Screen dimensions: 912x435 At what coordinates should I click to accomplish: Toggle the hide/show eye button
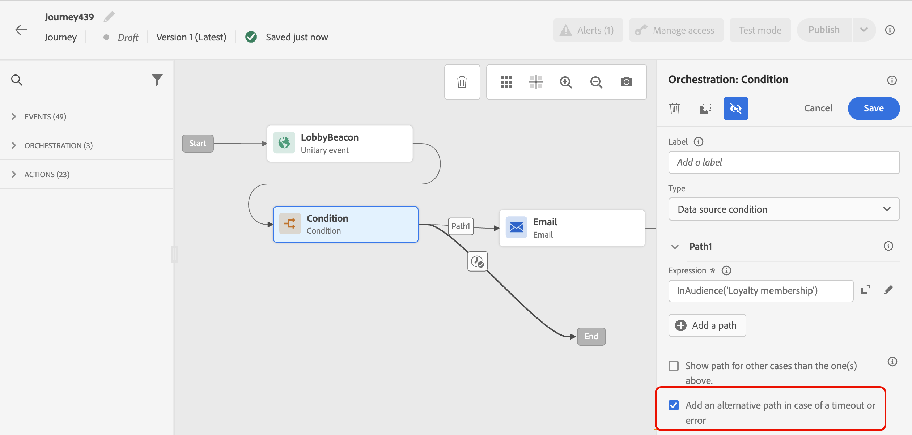point(735,108)
